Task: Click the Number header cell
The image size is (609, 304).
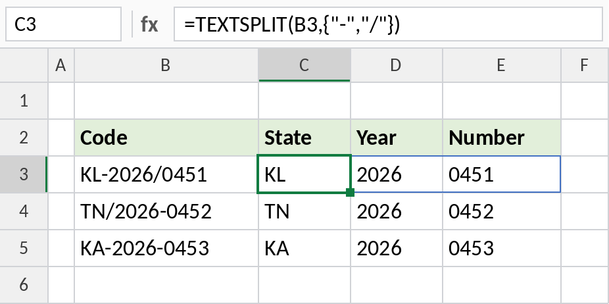Action: 502,138
